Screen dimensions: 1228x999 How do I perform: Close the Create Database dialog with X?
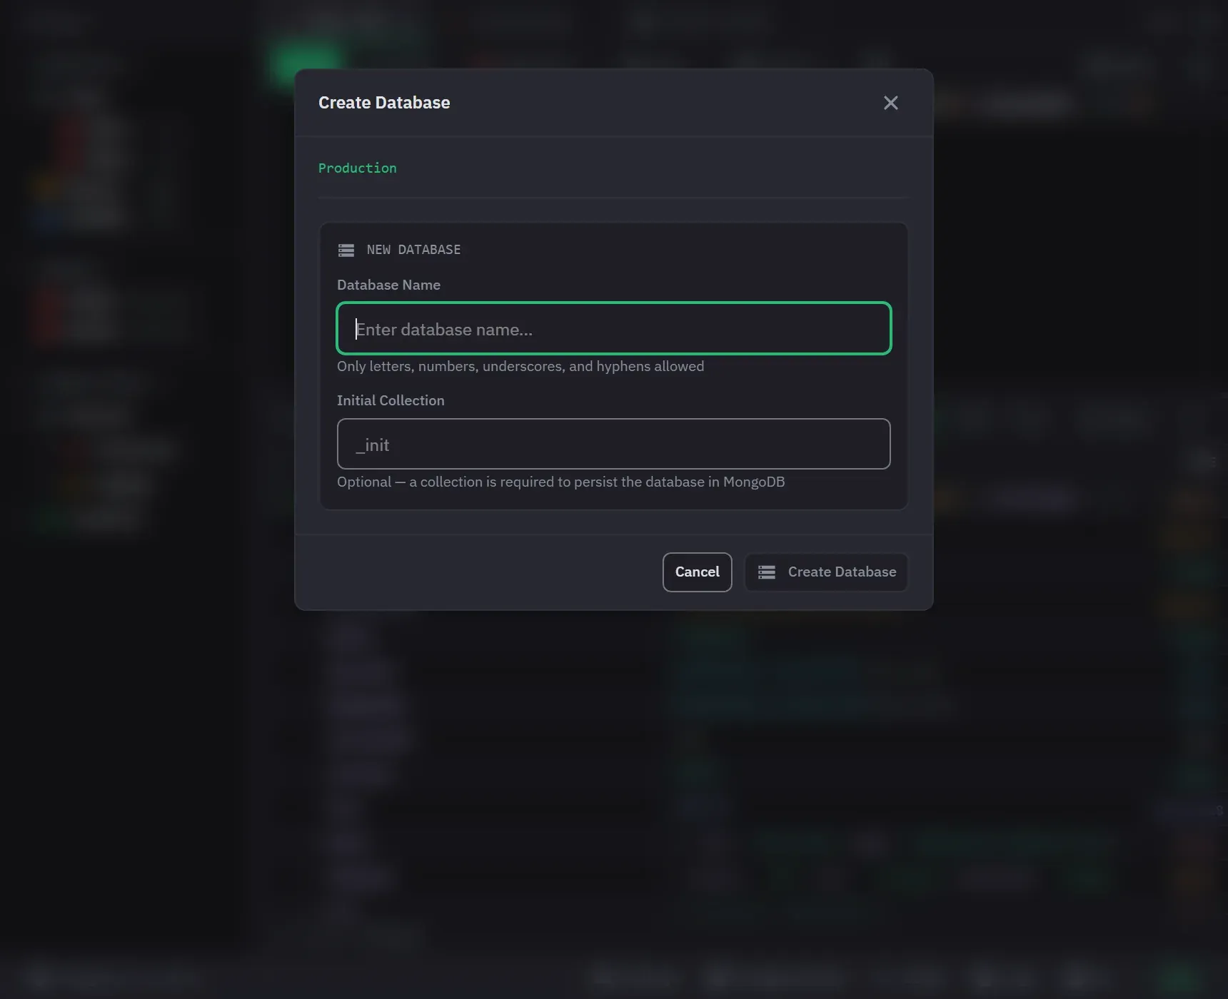point(890,103)
